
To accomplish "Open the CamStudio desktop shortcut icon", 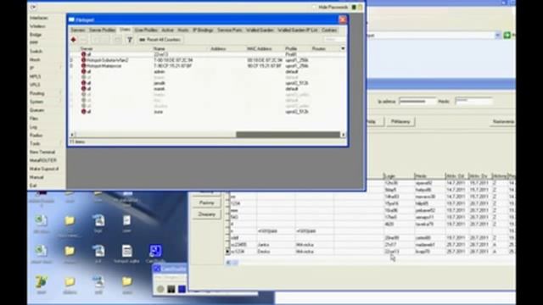I will pyautogui.click(x=155, y=251).
